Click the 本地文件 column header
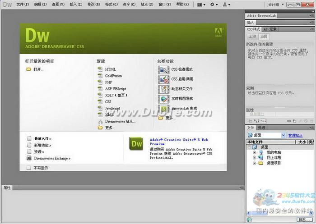This screenshot has width=316, height=224. tap(270, 142)
